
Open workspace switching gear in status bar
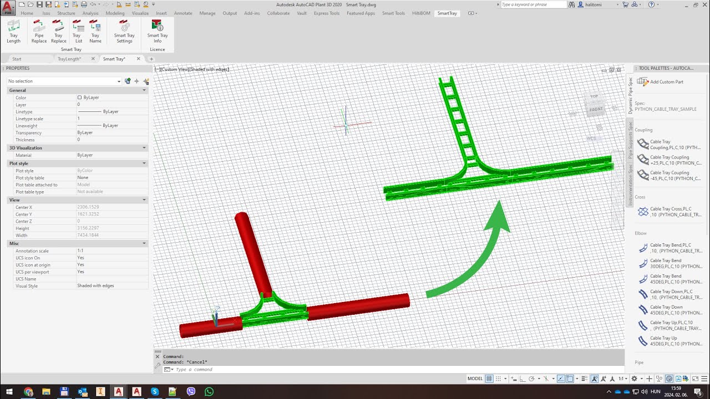(x=634, y=378)
